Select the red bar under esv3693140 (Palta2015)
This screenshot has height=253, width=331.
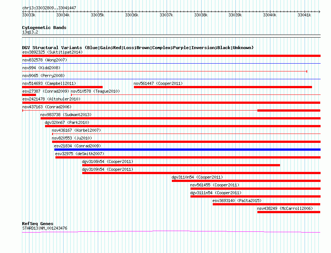pyautogui.click(x=266, y=204)
